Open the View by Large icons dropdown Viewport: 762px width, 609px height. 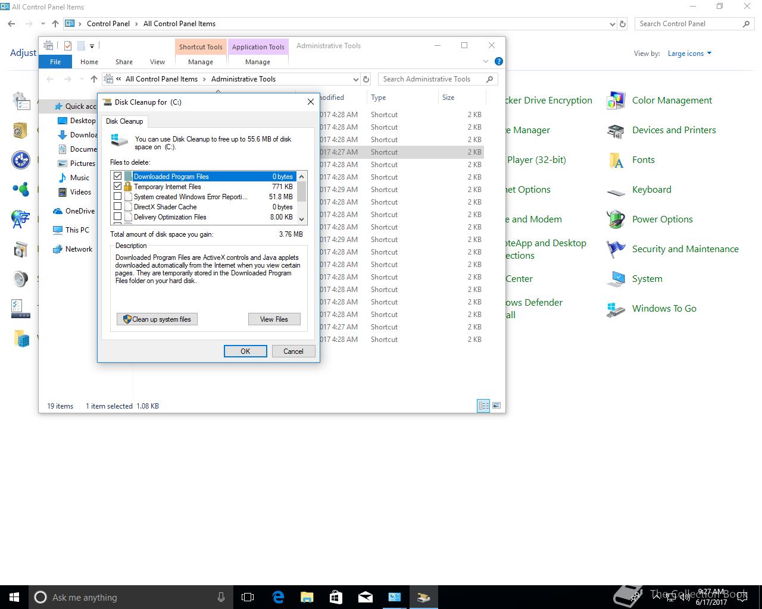coord(689,54)
